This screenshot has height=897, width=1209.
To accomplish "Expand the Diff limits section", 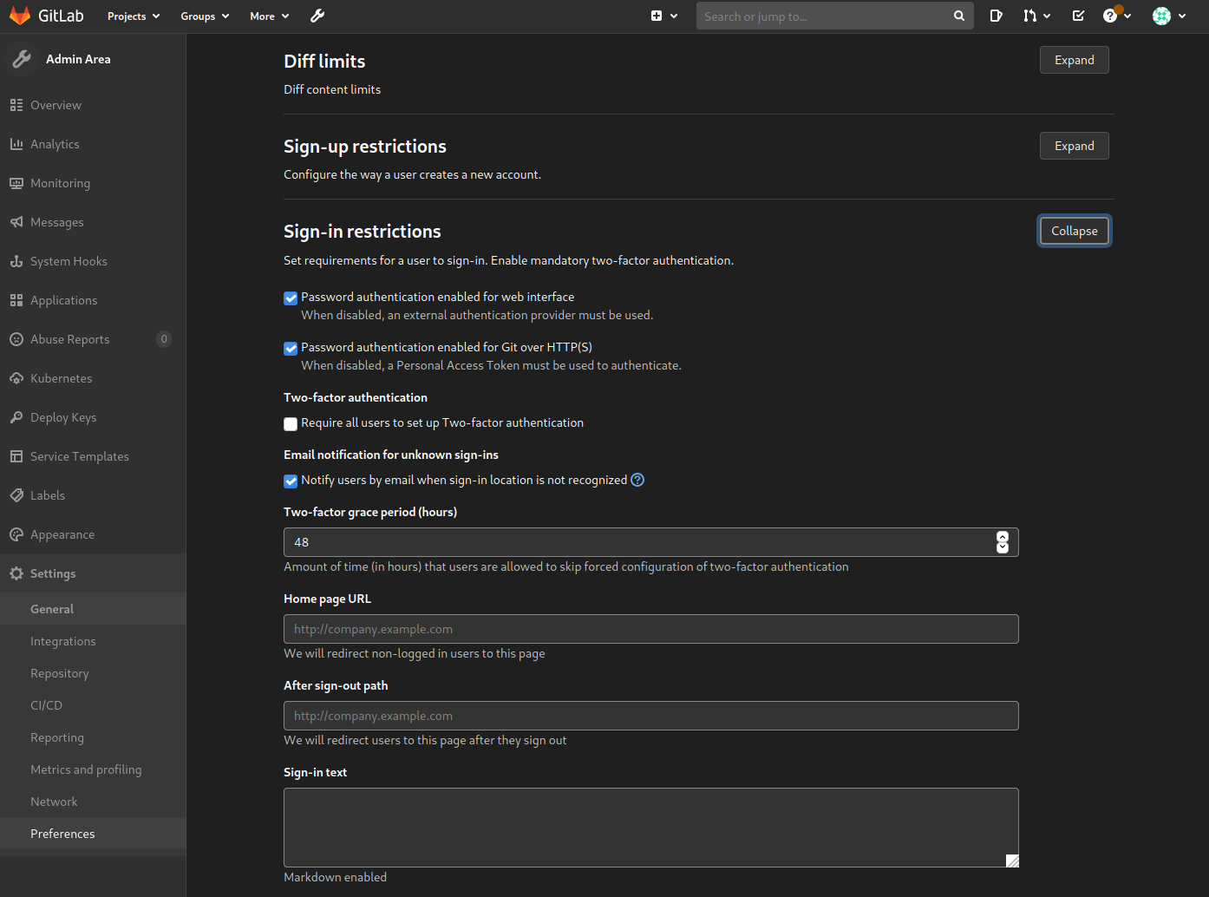I will click(x=1074, y=60).
